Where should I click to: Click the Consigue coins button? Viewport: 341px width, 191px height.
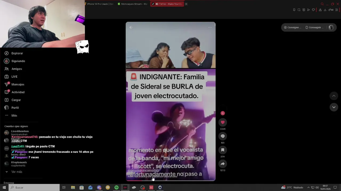293,27
